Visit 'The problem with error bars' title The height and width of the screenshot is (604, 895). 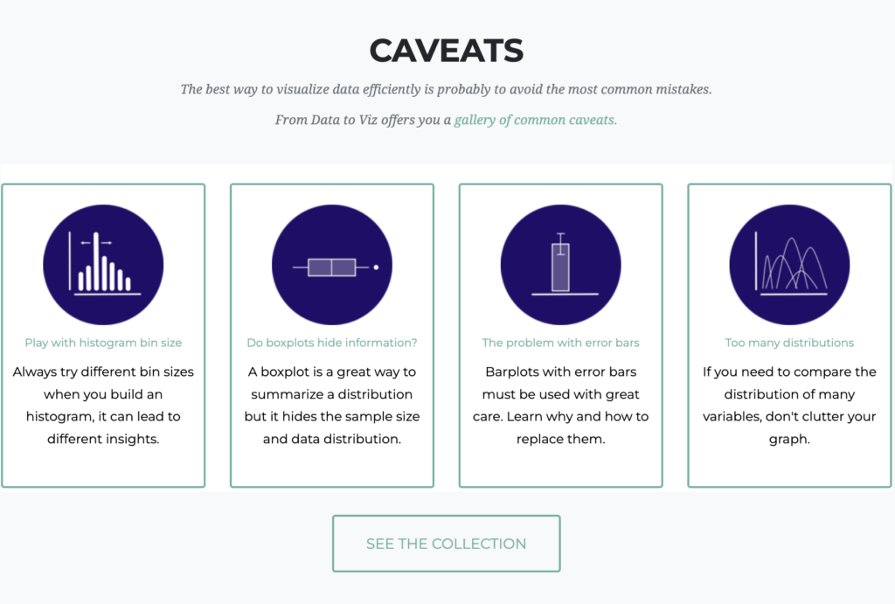[x=560, y=343]
